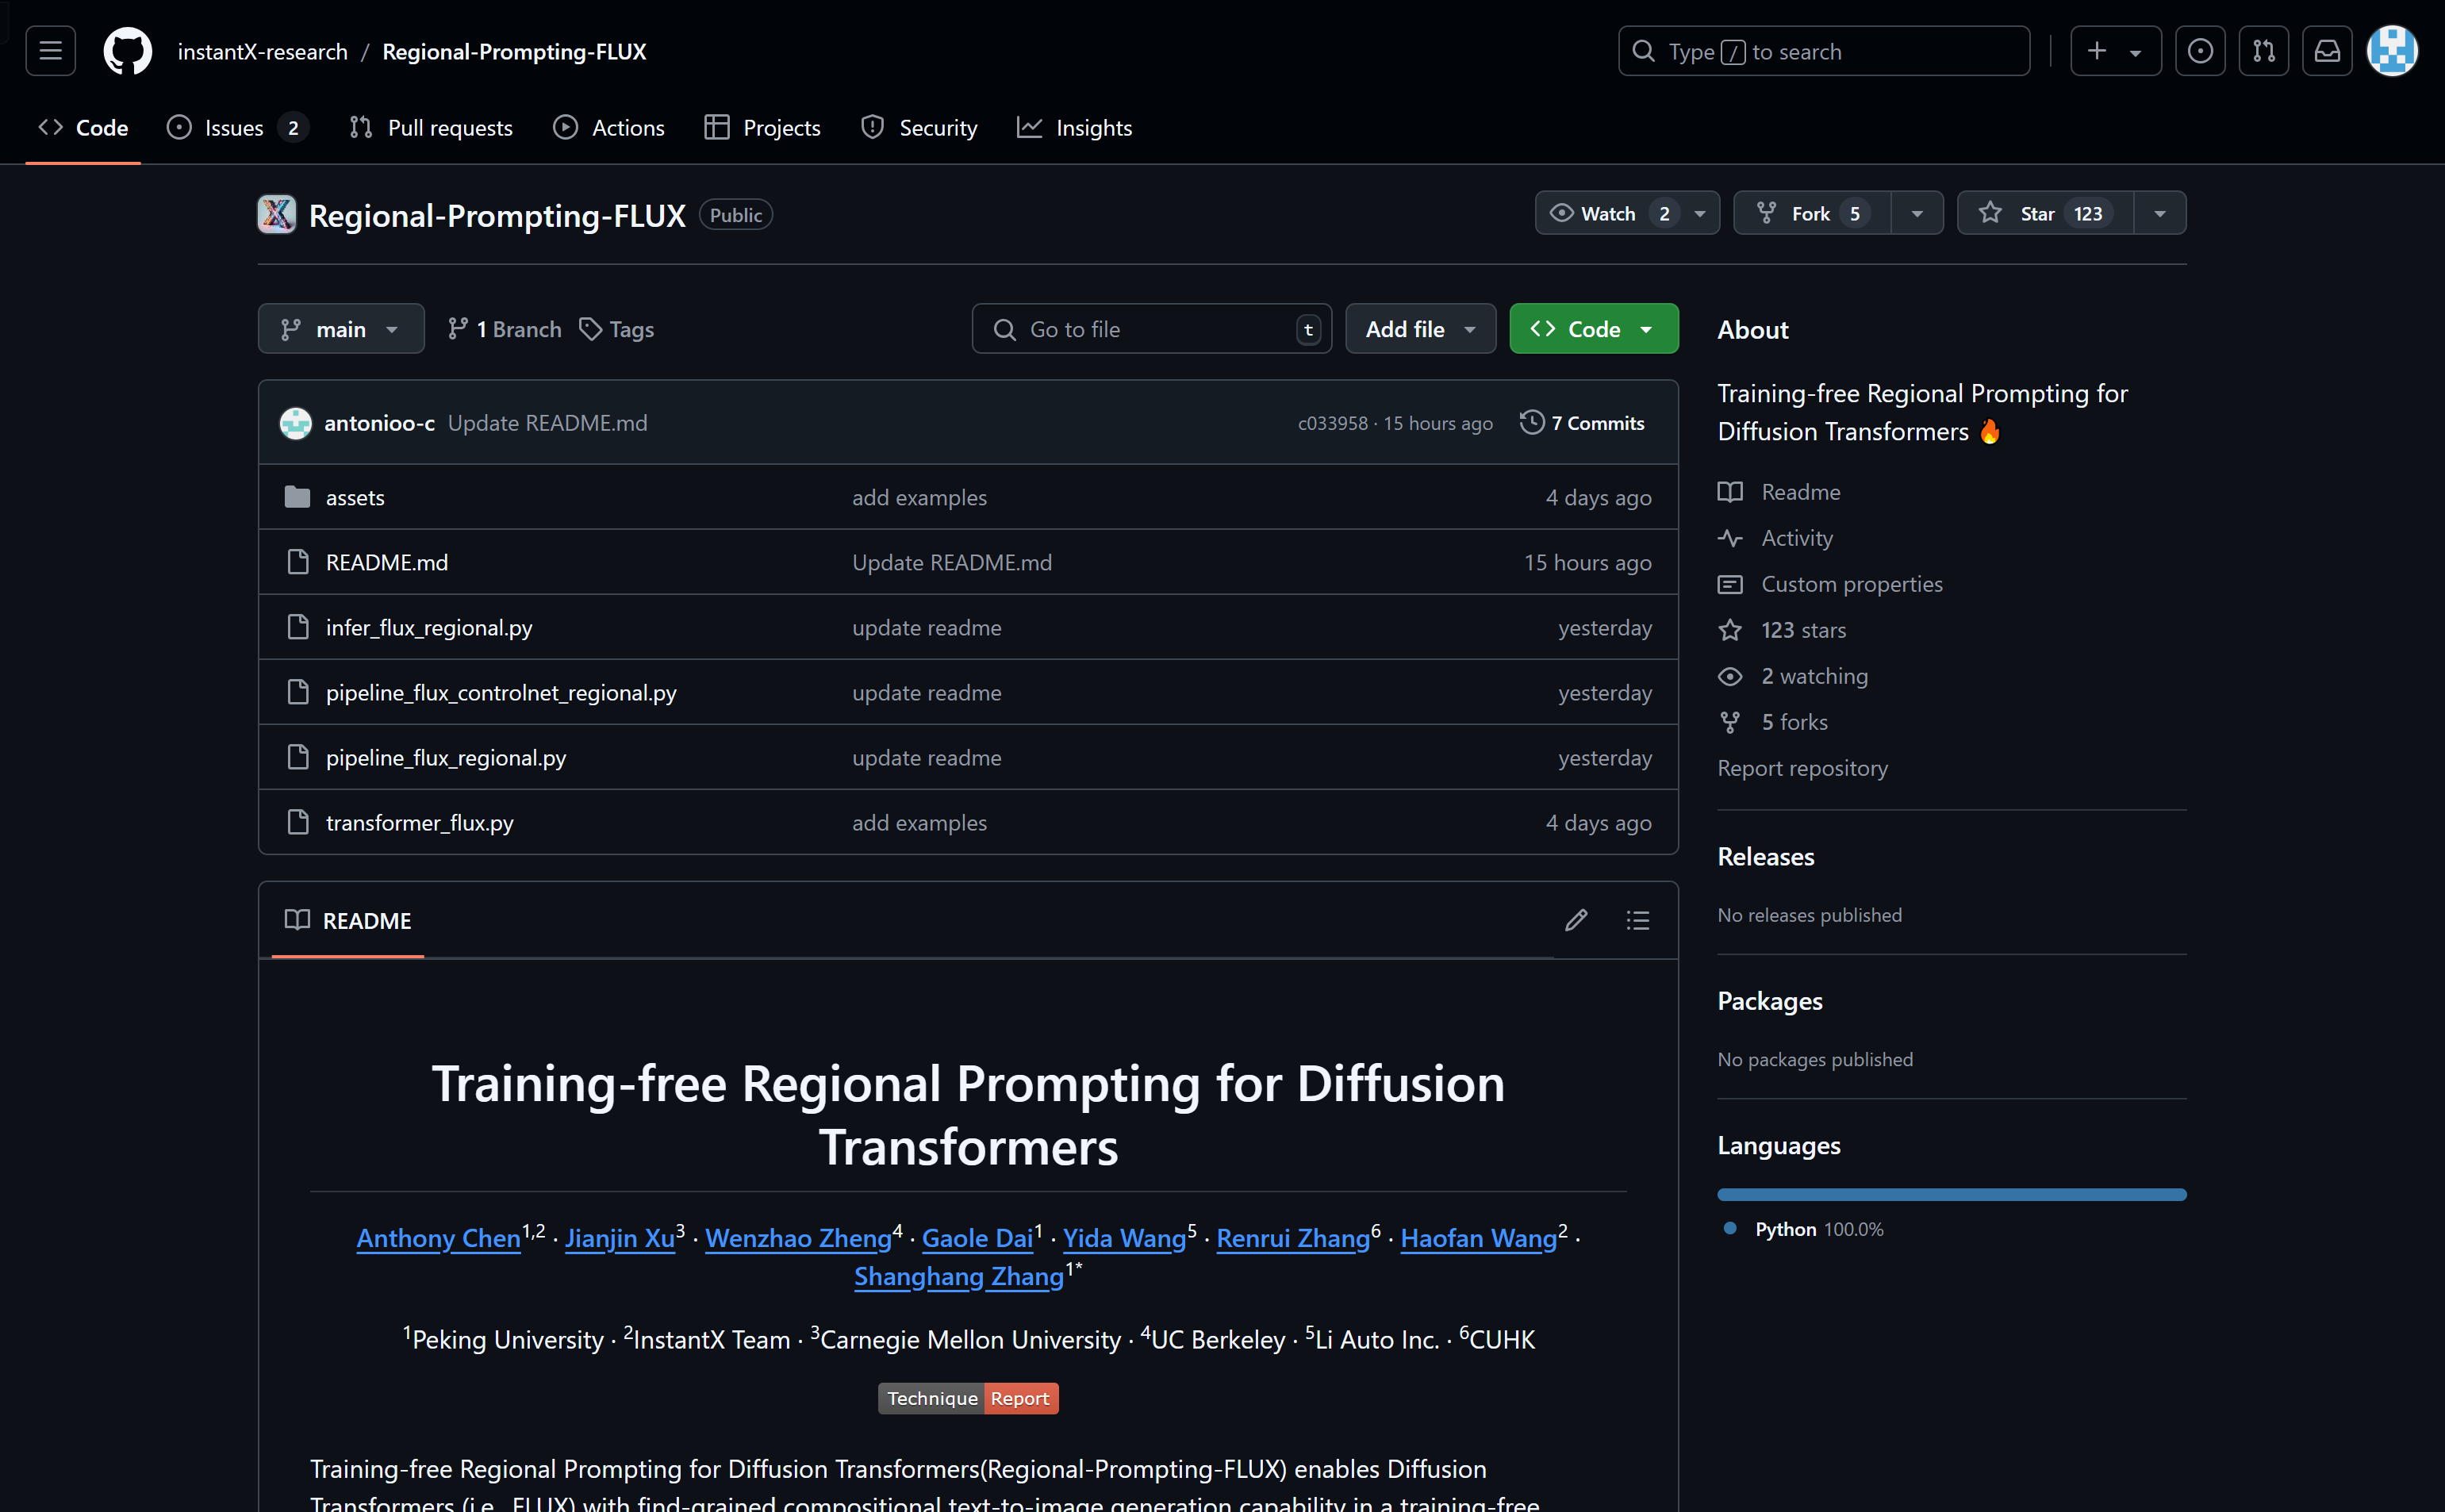
Task: Open the Tags link
Action: tap(617, 329)
